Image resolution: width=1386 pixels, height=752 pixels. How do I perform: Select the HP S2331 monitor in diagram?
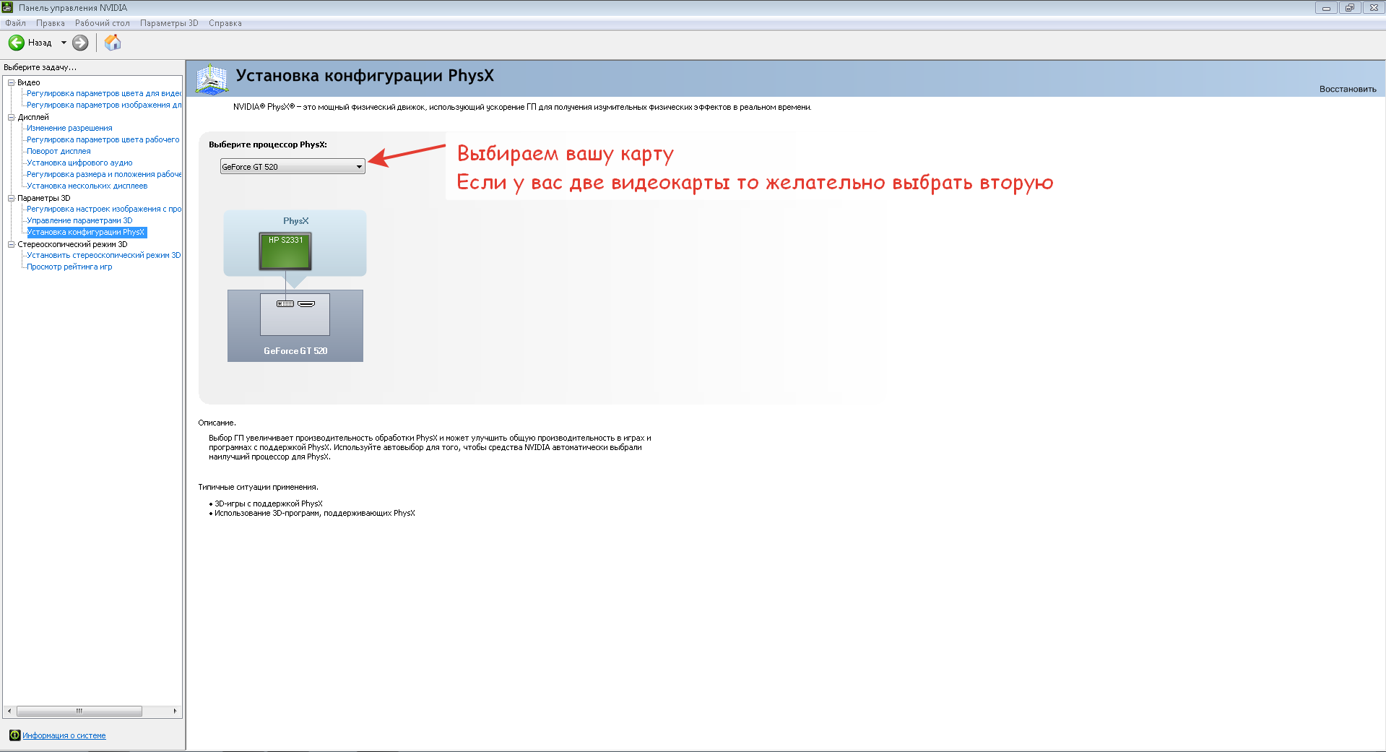pyautogui.click(x=285, y=251)
